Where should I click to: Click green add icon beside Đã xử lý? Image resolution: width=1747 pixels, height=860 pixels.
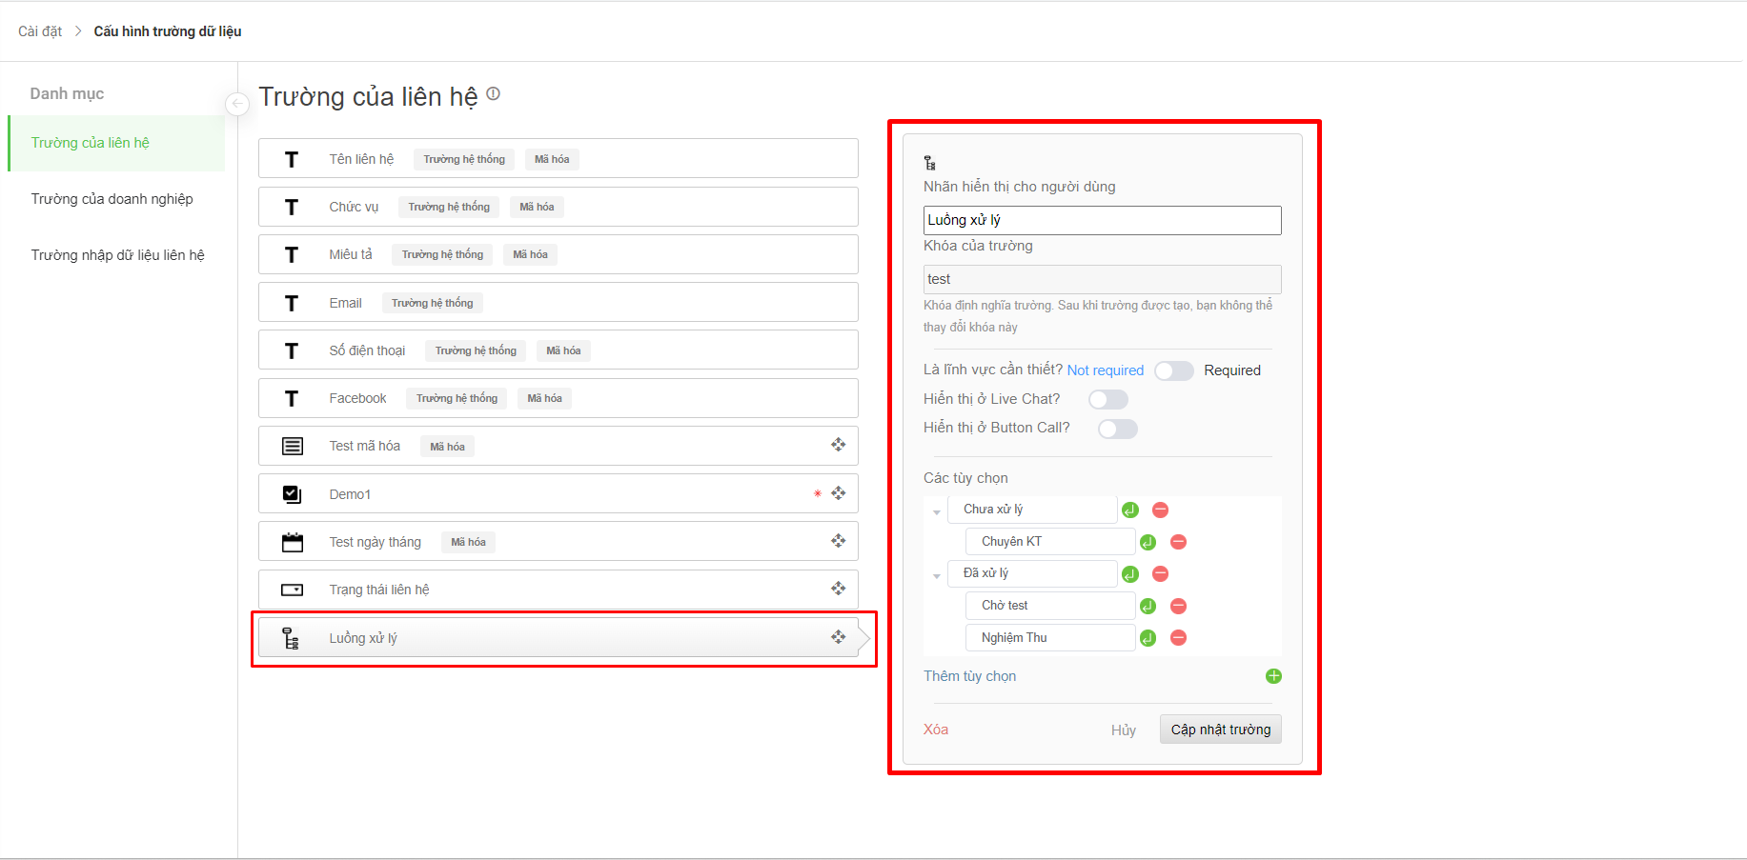1130,574
